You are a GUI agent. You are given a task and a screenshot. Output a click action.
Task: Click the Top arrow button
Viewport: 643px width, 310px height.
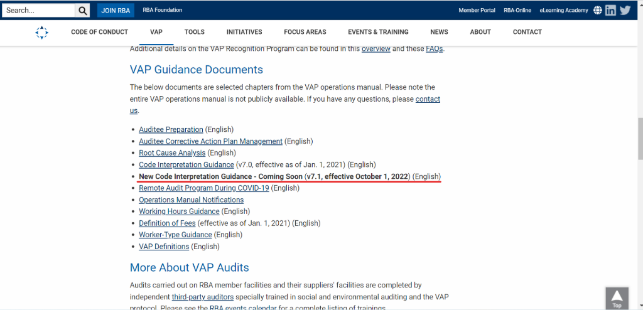[617, 298]
